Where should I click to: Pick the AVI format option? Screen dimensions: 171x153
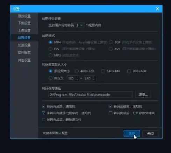[x=111, y=49]
